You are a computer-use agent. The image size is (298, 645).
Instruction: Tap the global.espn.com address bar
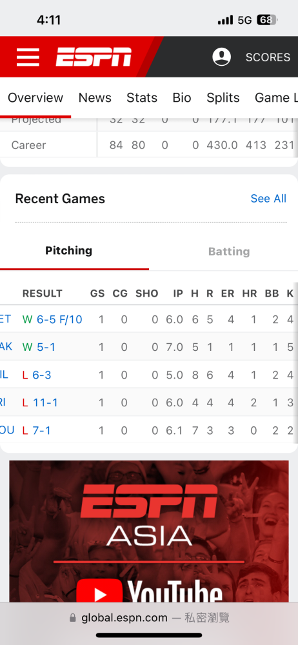[x=149, y=617]
